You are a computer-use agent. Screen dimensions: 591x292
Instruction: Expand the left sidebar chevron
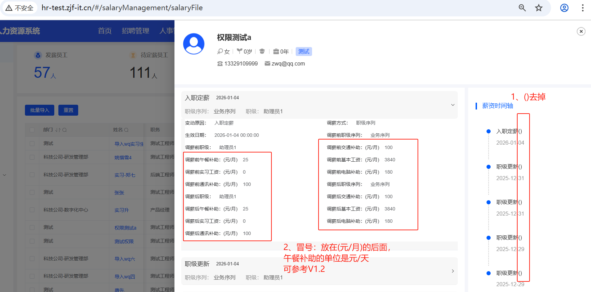(x=4, y=175)
